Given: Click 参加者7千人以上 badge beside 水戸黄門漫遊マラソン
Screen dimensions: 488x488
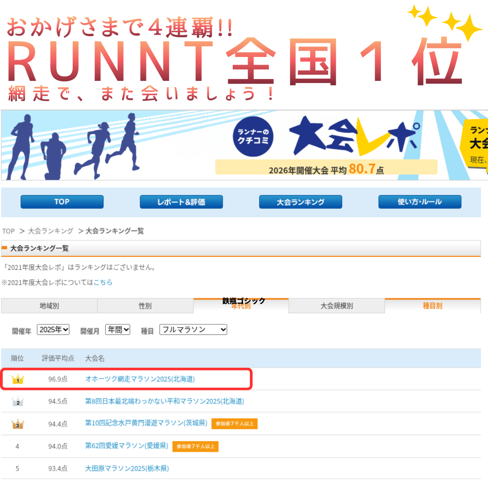Looking at the screenshot, I should coord(234,423).
